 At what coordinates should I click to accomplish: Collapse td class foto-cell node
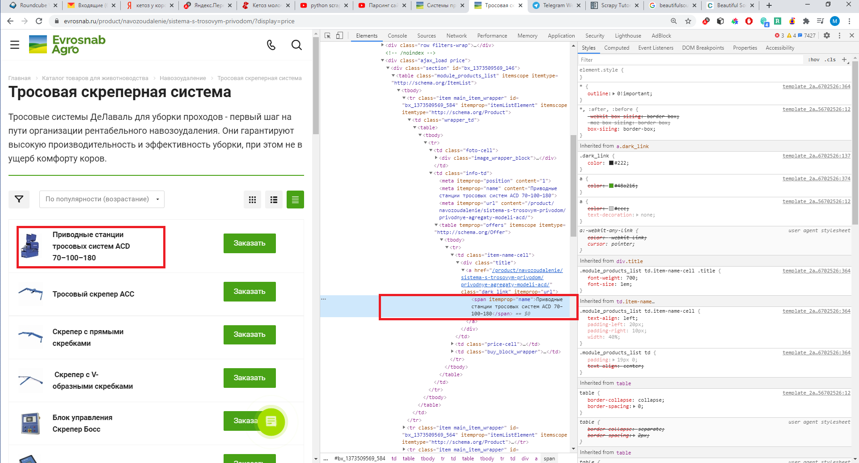[431, 150]
